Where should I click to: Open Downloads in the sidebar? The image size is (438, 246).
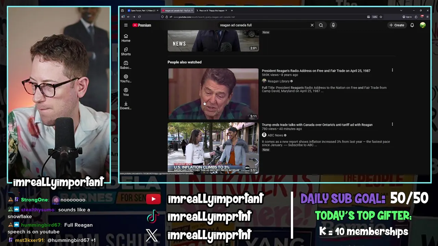[x=126, y=106]
